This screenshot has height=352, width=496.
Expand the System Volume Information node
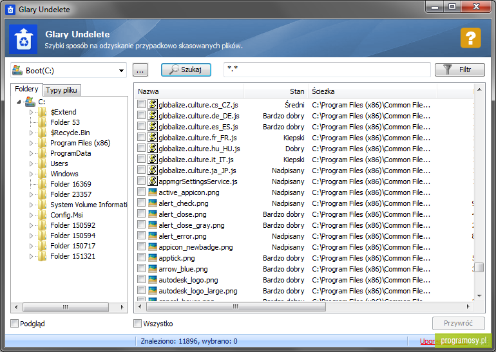coord(31,205)
